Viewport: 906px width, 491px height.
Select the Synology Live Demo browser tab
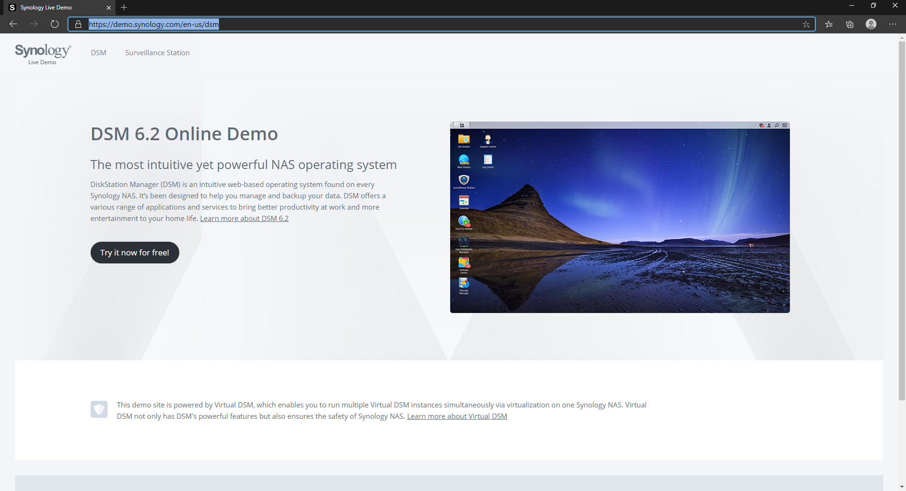tap(59, 8)
